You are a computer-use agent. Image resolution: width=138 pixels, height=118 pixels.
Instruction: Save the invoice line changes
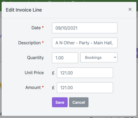[x=60, y=102]
